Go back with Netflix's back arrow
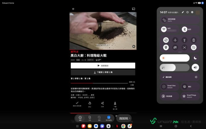 click(x=73, y=9)
